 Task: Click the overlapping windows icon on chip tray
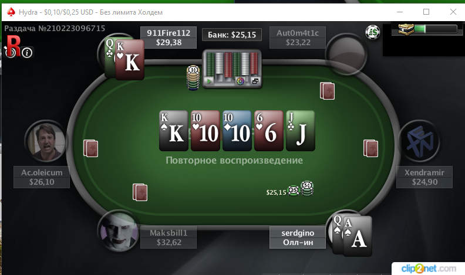point(255,81)
